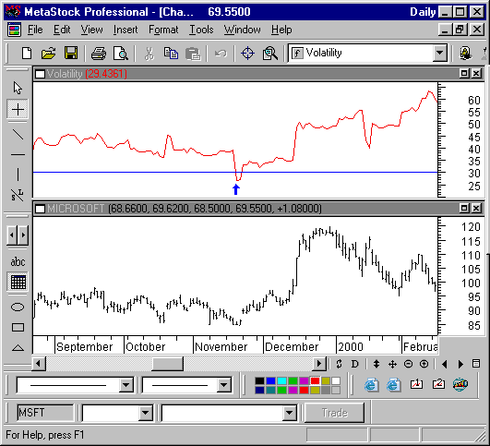
Task: Click the second Internet Explorer icon
Action: (393, 385)
